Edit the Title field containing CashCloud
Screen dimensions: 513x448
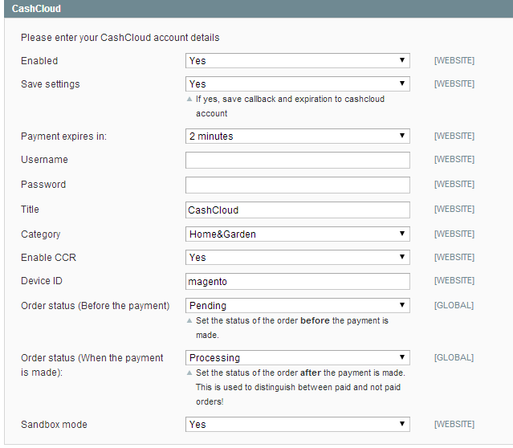coord(297,210)
